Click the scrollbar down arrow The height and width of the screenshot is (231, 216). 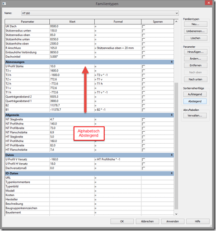(x=176, y=214)
